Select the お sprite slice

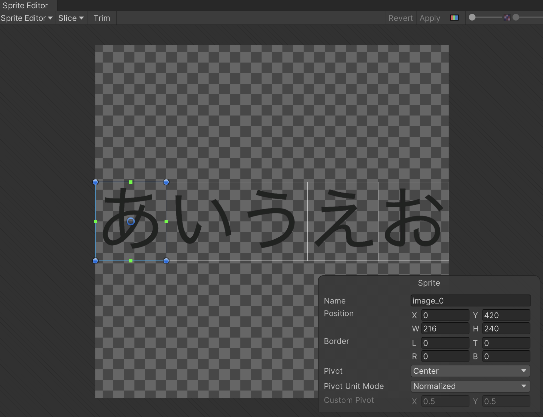[x=414, y=221]
